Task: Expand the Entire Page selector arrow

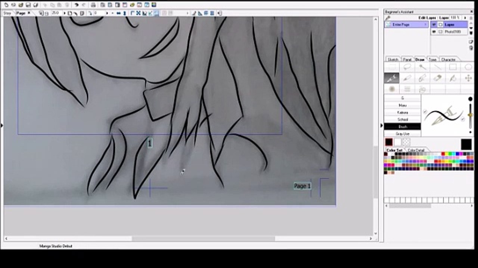Action: pos(425,25)
